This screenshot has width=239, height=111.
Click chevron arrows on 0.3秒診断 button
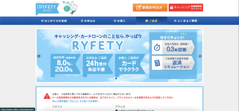tap(191, 47)
